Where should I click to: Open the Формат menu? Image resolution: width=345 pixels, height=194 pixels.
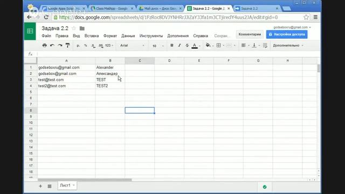pos(110,36)
